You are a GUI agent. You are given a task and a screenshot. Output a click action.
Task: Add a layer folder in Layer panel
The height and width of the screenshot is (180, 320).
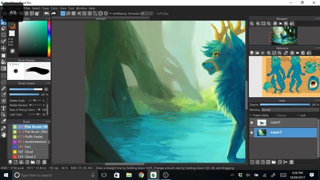(x=273, y=162)
